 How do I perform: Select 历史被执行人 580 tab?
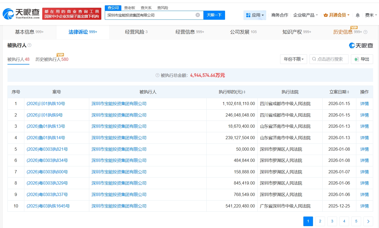[x=52, y=59]
